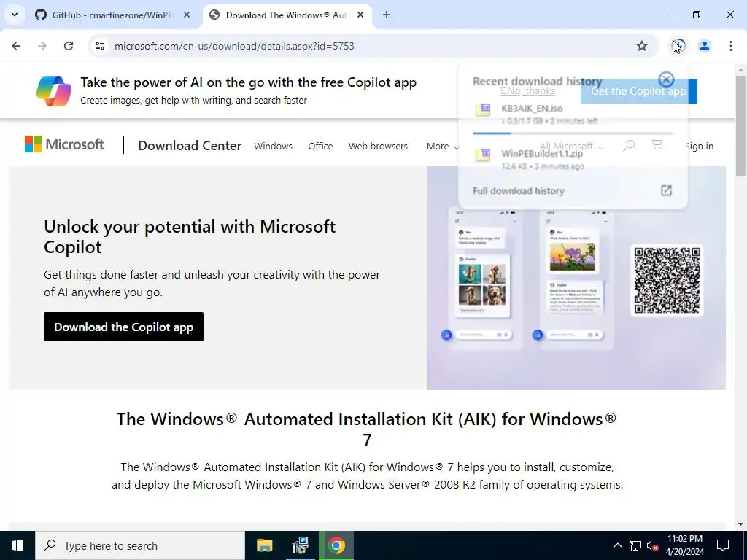This screenshot has width=747, height=560.
Task: Expand the More navigation dropdown
Action: [x=443, y=146]
